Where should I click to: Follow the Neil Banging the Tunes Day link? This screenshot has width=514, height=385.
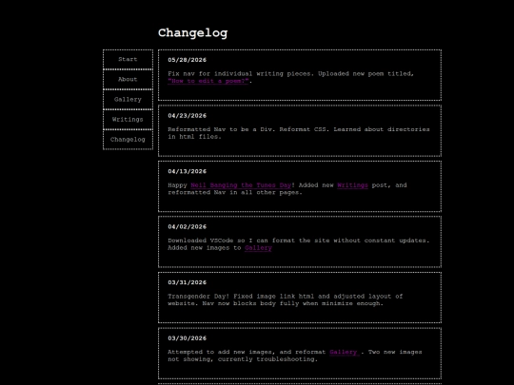click(x=241, y=185)
